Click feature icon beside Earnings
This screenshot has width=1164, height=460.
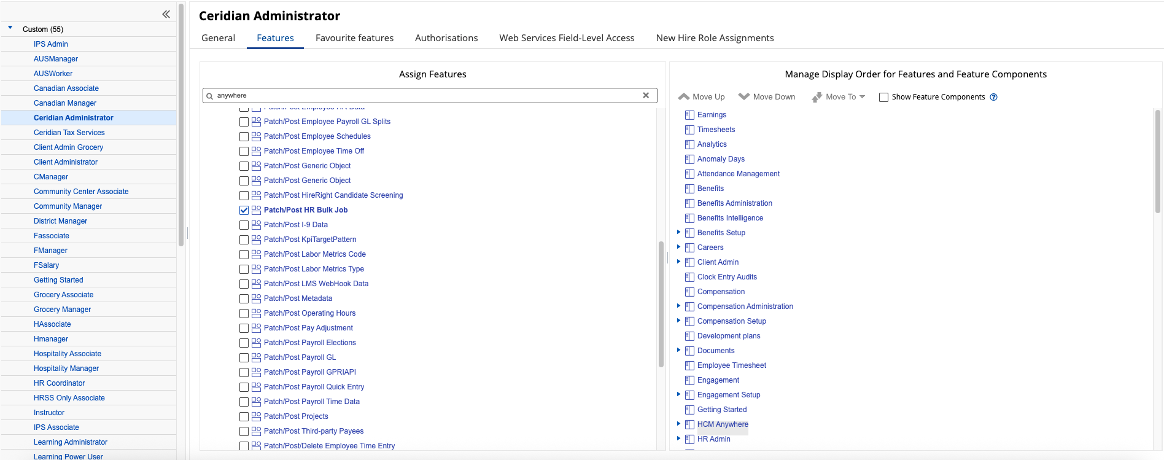[x=689, y=115]
